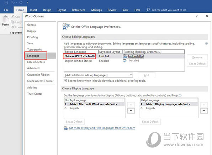Select Match Display Language help entry

point(169,104)
